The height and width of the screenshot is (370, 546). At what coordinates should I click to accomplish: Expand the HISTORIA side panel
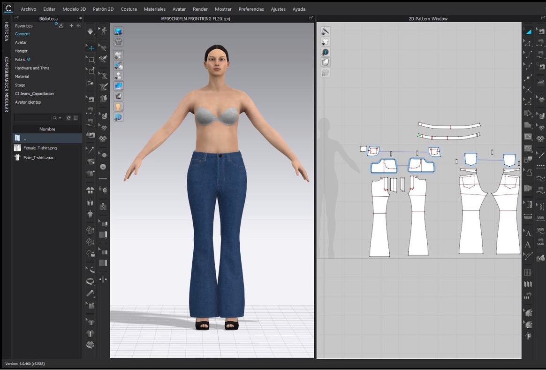(6, 31)
